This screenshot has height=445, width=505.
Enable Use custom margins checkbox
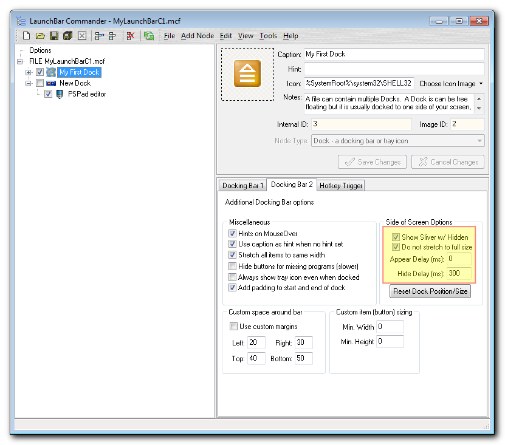233,327
